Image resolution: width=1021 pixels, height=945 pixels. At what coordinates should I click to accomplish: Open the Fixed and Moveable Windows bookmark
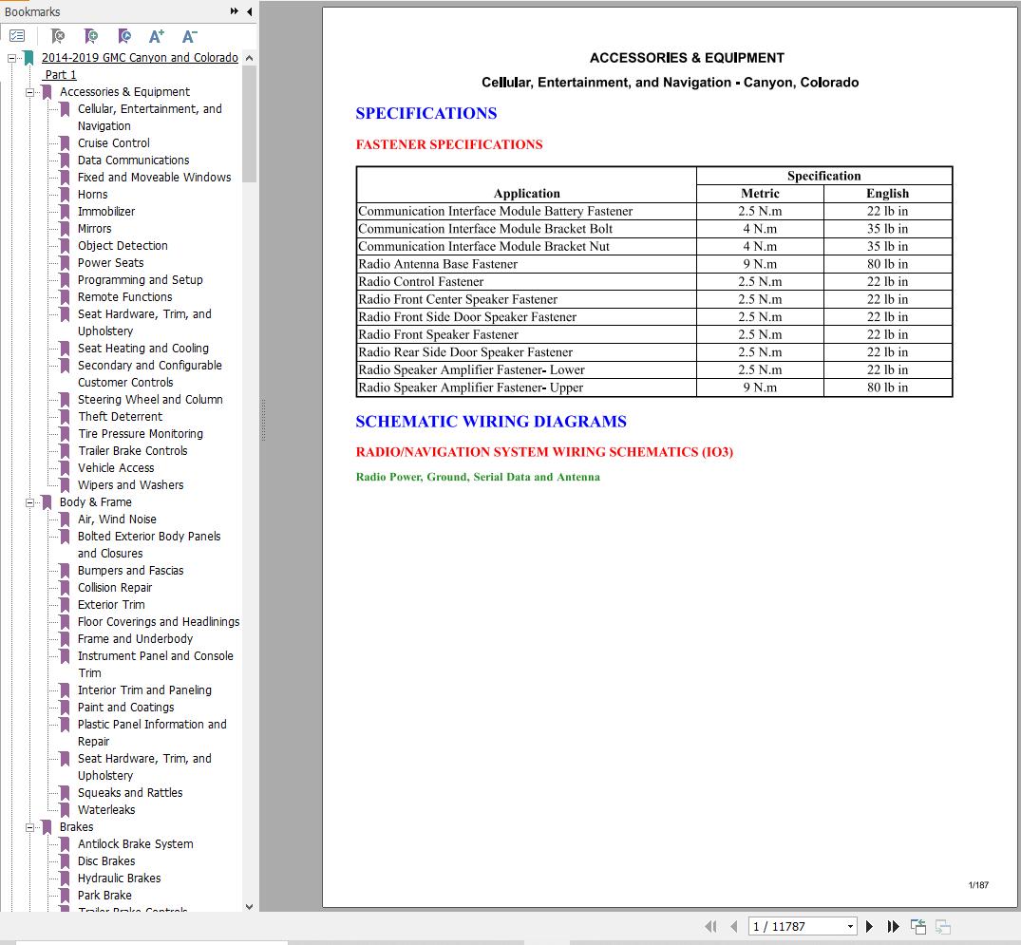coord(154,178)
